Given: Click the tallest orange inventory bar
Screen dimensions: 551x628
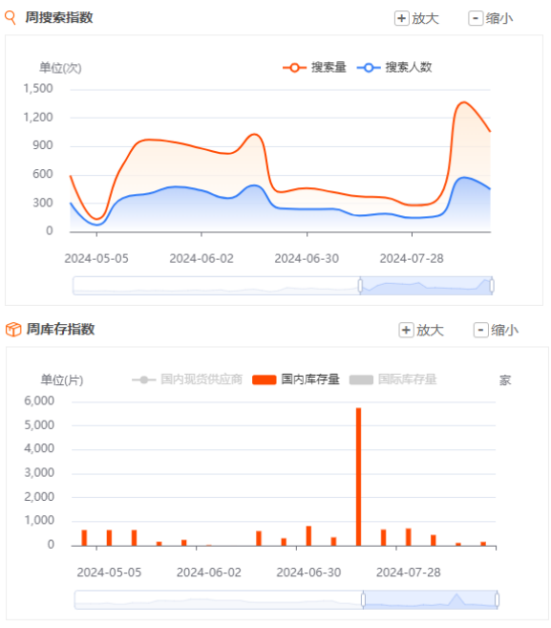Looking at the screenshot, I should tap(358, 477).
